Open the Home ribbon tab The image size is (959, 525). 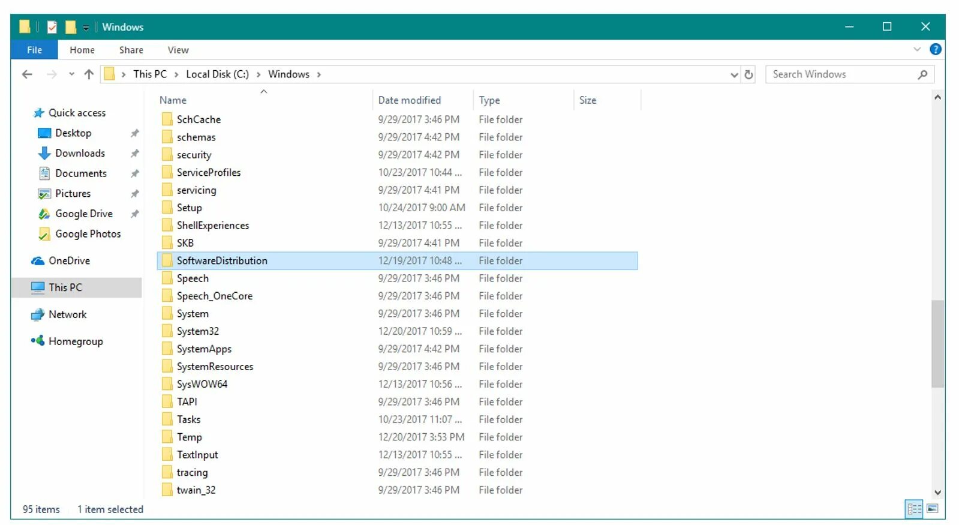(x=82, y=50)
